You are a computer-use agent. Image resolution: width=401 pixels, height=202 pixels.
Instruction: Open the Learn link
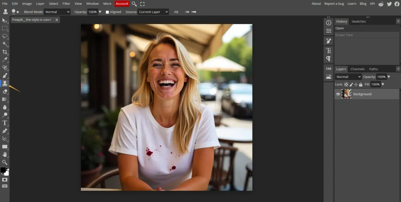point(352,4)
